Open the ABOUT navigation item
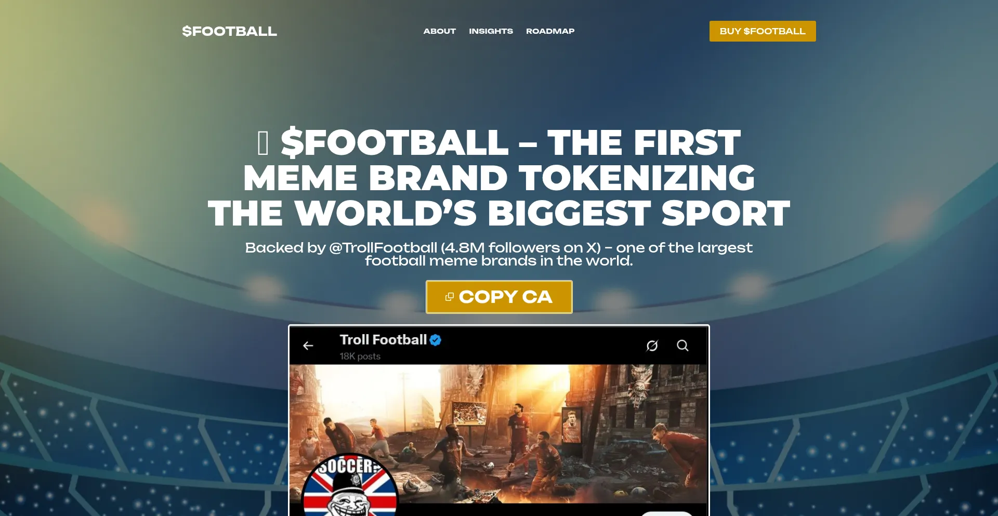 (439, 31)
